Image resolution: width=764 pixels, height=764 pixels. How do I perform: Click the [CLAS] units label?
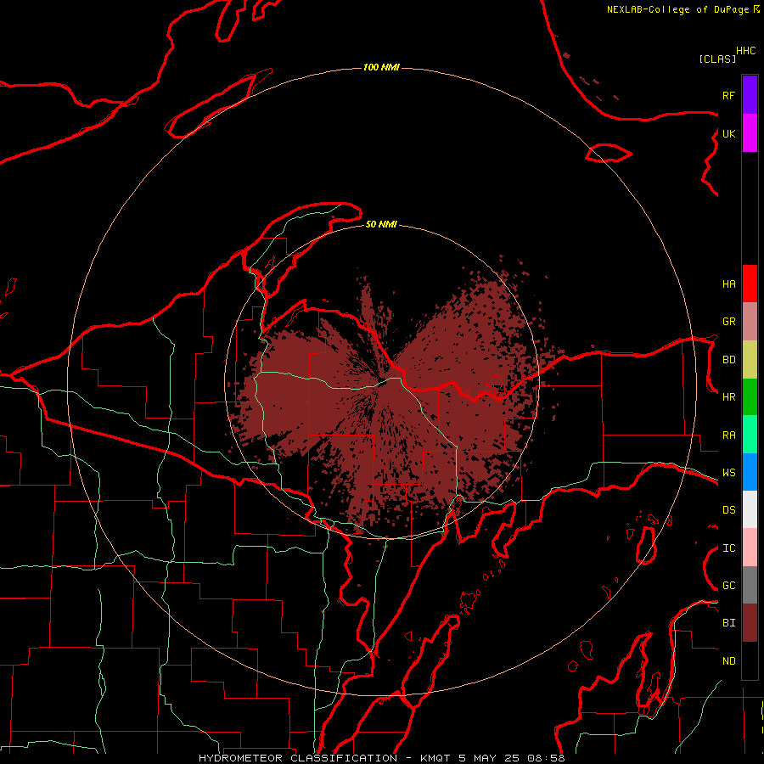pyautogui.click(x=717, y=59)
